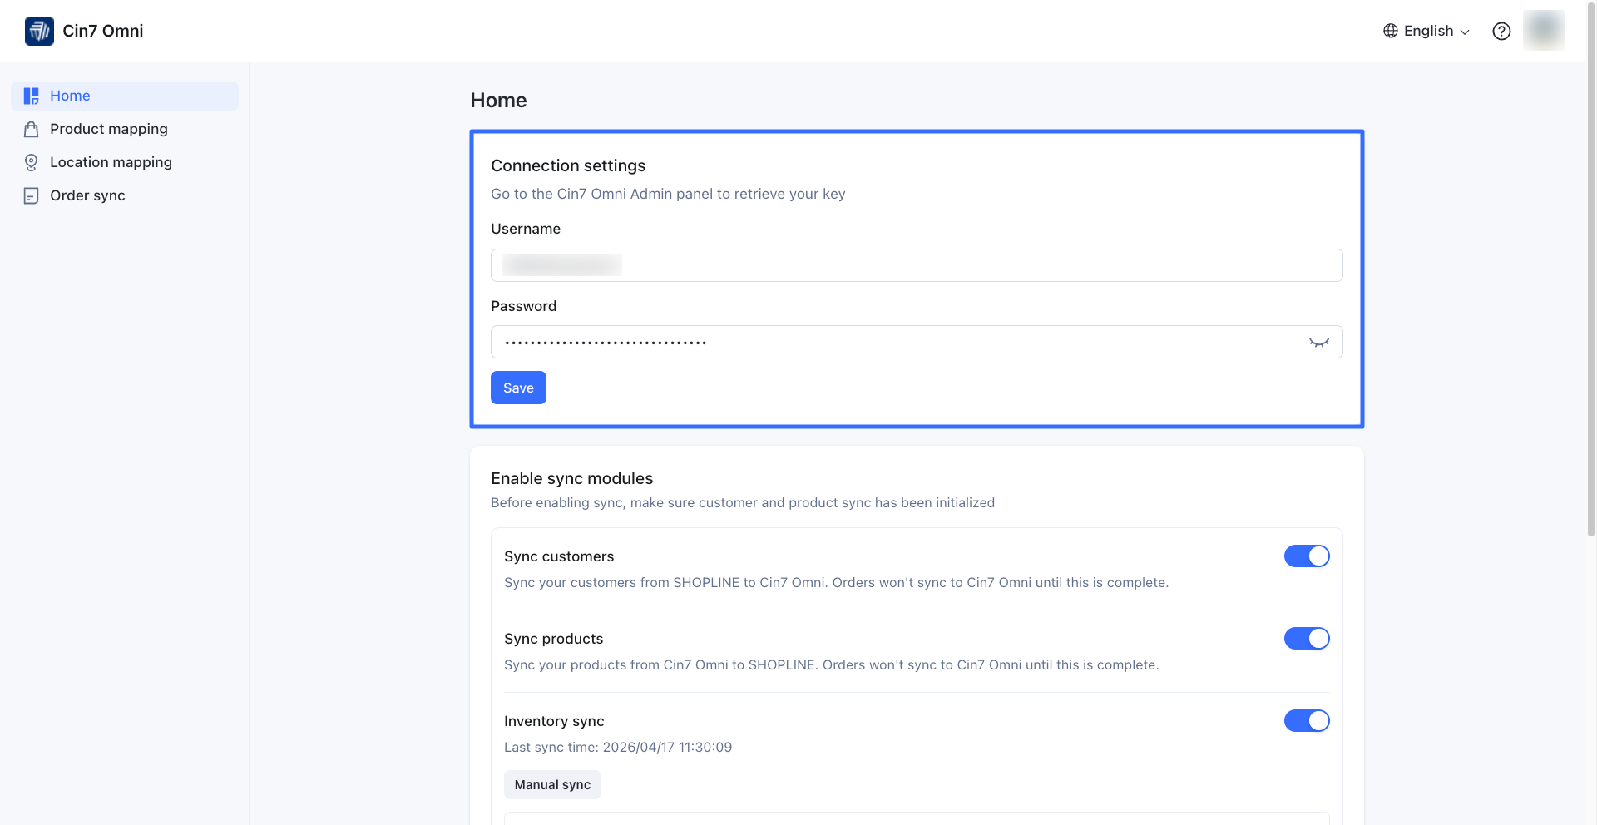The height and width of the screenshot is (825, 1597).
Task: Click the page vertical scrollbar
Action: pos(1590,270)
